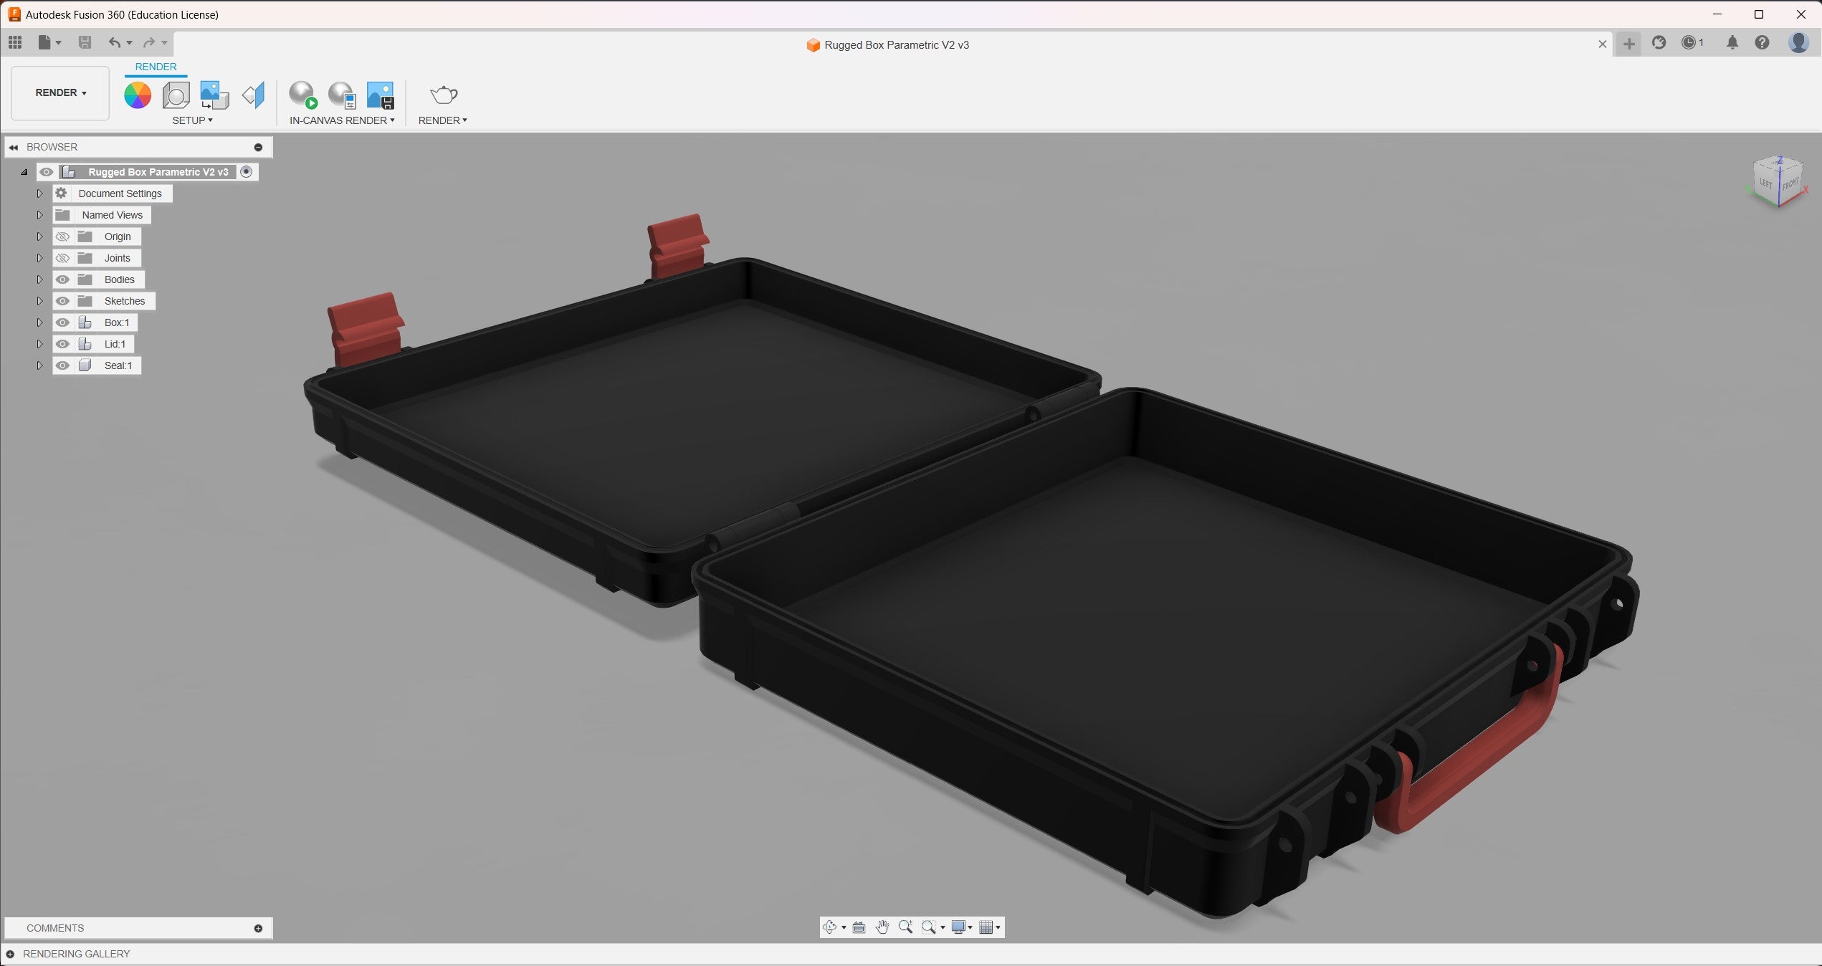The height and width of the screenshot is (966, 1822).
Task: Click the FRONT face of ViewCube
Action: pyautogui.click(x=1790, y=185)
